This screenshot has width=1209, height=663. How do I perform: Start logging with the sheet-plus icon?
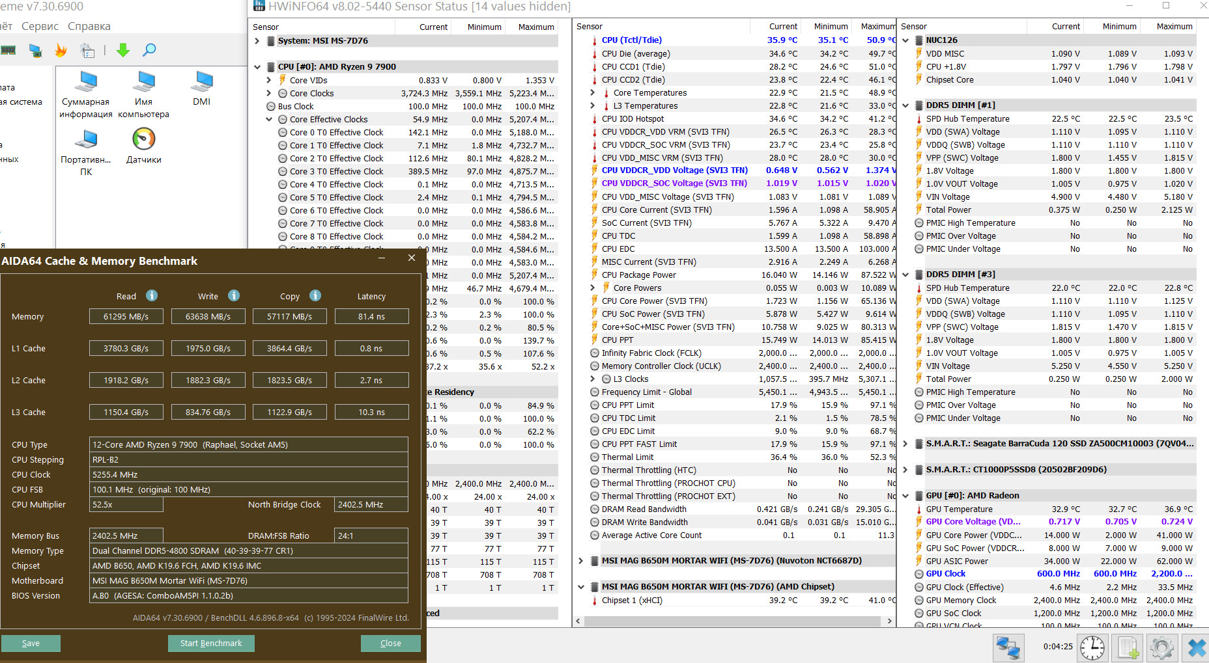click(1128, 647)
